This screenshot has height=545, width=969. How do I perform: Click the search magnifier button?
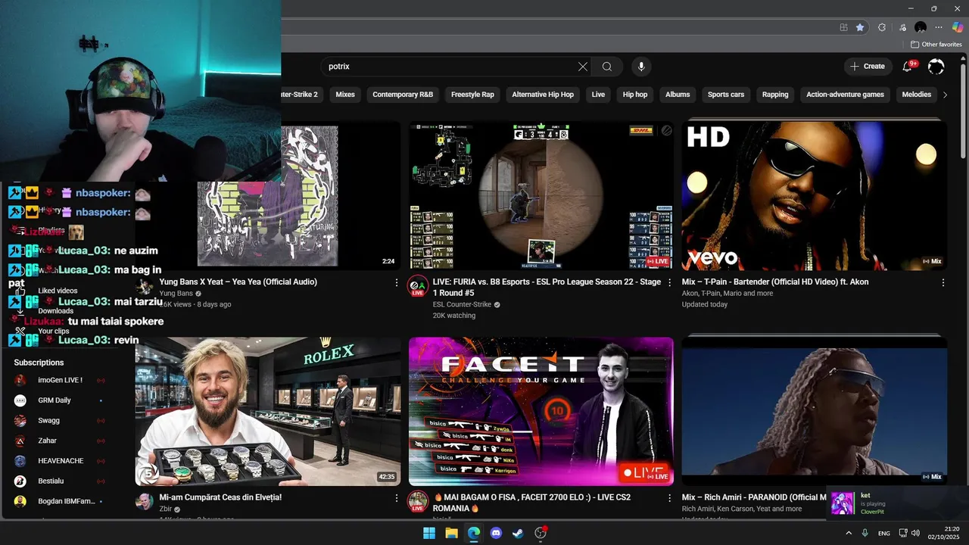click(x=607, y=67)
